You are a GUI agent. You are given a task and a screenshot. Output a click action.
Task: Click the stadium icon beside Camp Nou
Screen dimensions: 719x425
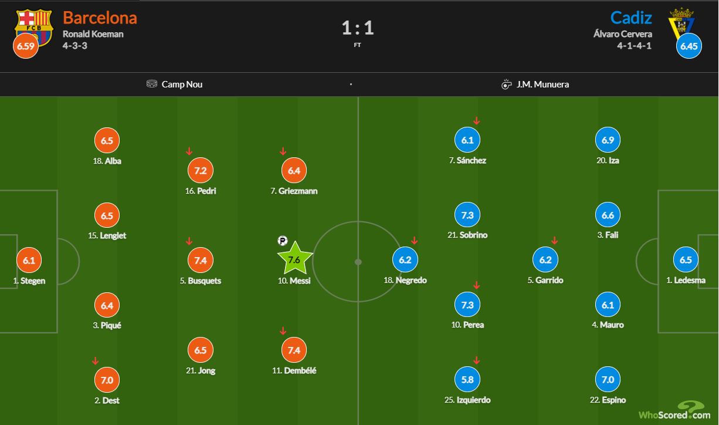152,84
